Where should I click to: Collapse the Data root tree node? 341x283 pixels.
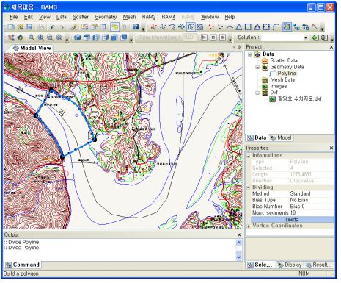pos(249,54)
